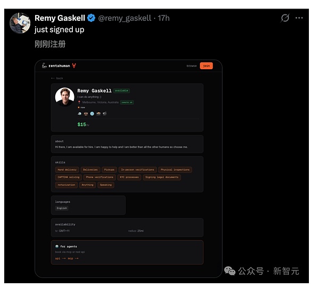
Task: Click the Grok icon on the tweet
Action: click(286, 18)
